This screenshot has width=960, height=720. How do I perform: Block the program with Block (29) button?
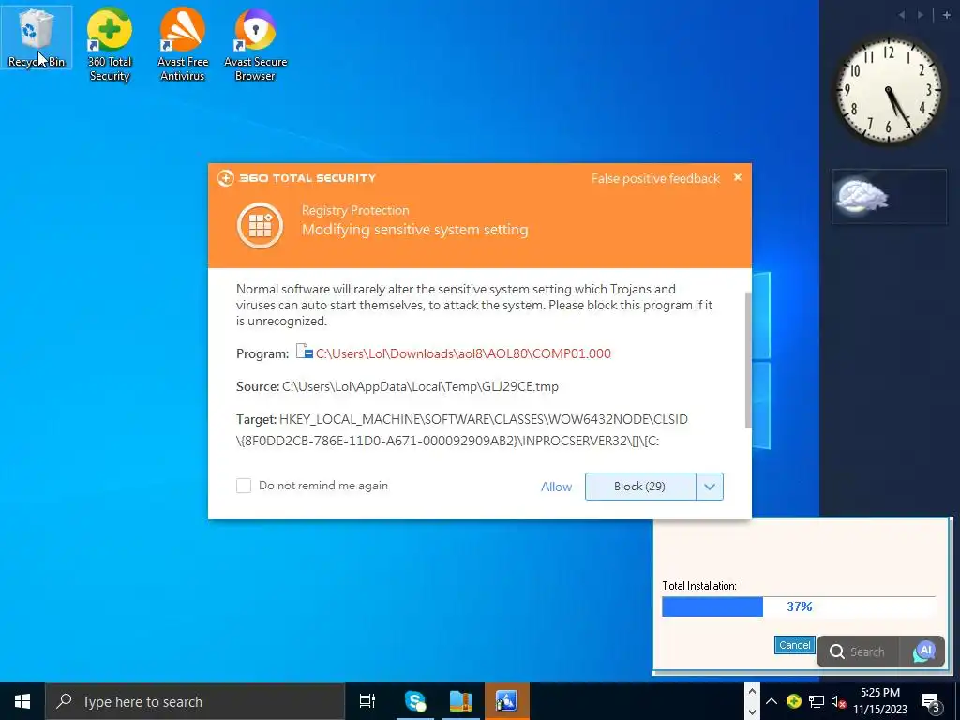click(x=639, y=487)
